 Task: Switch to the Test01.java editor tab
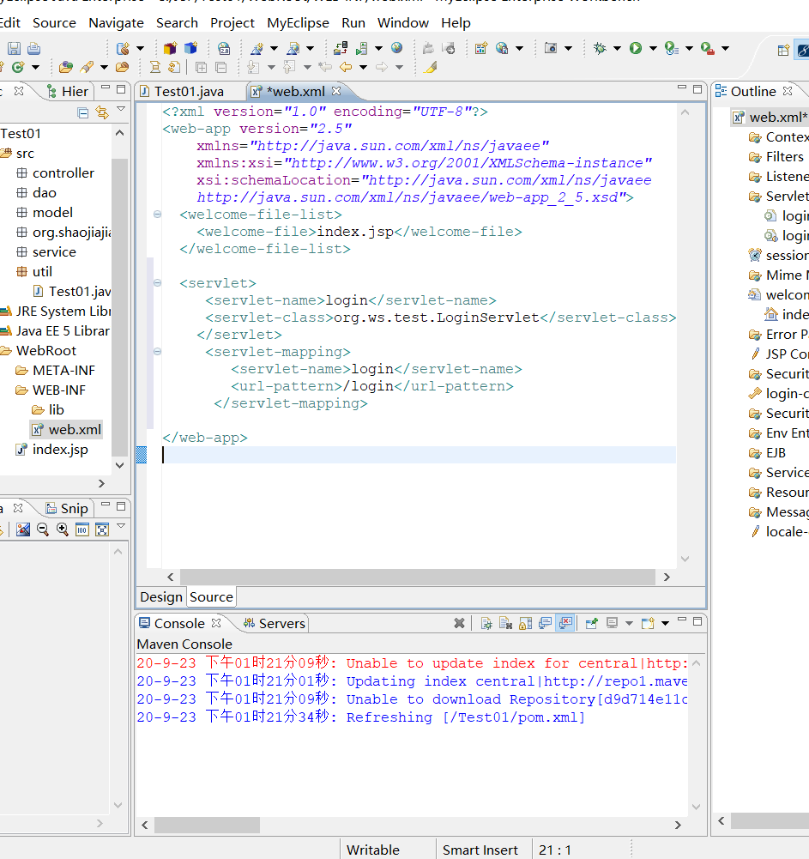188,91
